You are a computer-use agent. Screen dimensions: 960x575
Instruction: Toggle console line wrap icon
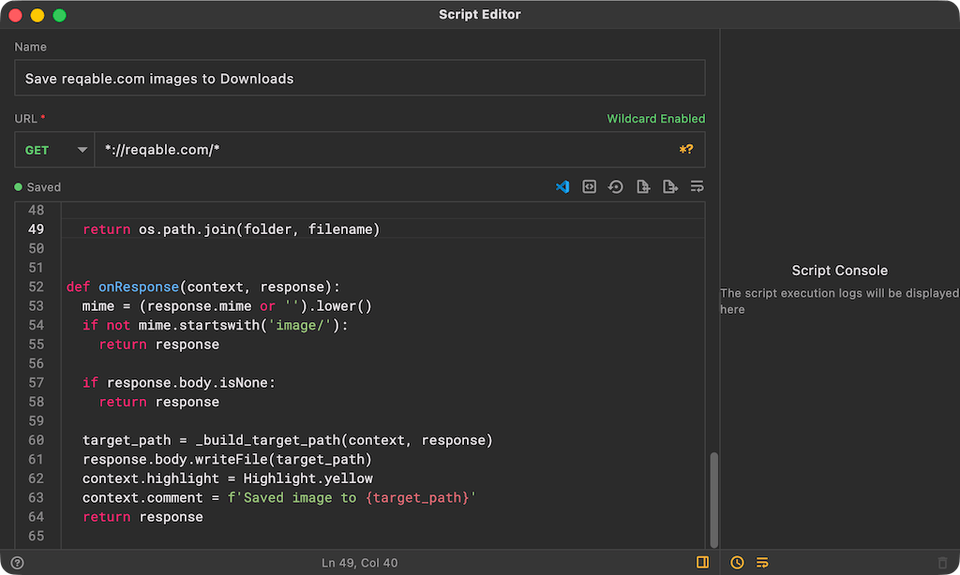pos(762,562)
